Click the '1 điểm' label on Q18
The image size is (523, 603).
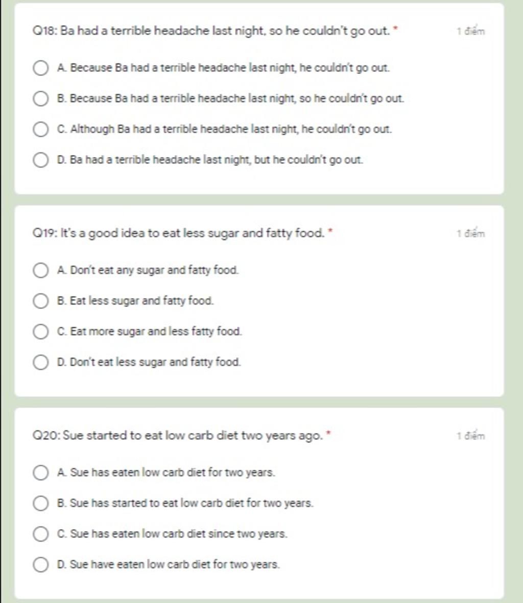coord(470,31)
